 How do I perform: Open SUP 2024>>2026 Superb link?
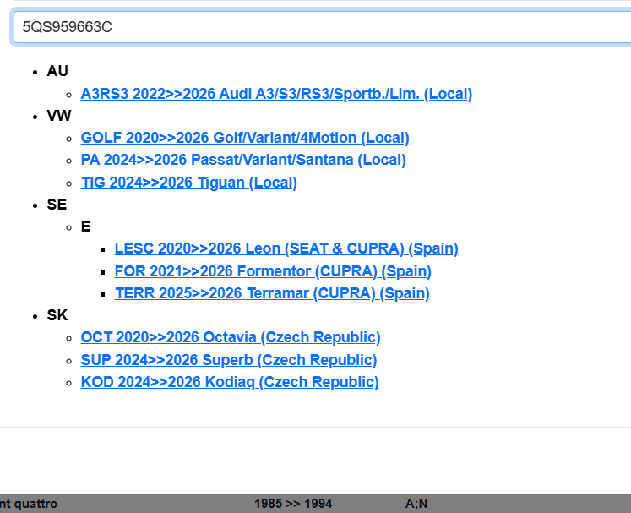click(x=229, y=360)
